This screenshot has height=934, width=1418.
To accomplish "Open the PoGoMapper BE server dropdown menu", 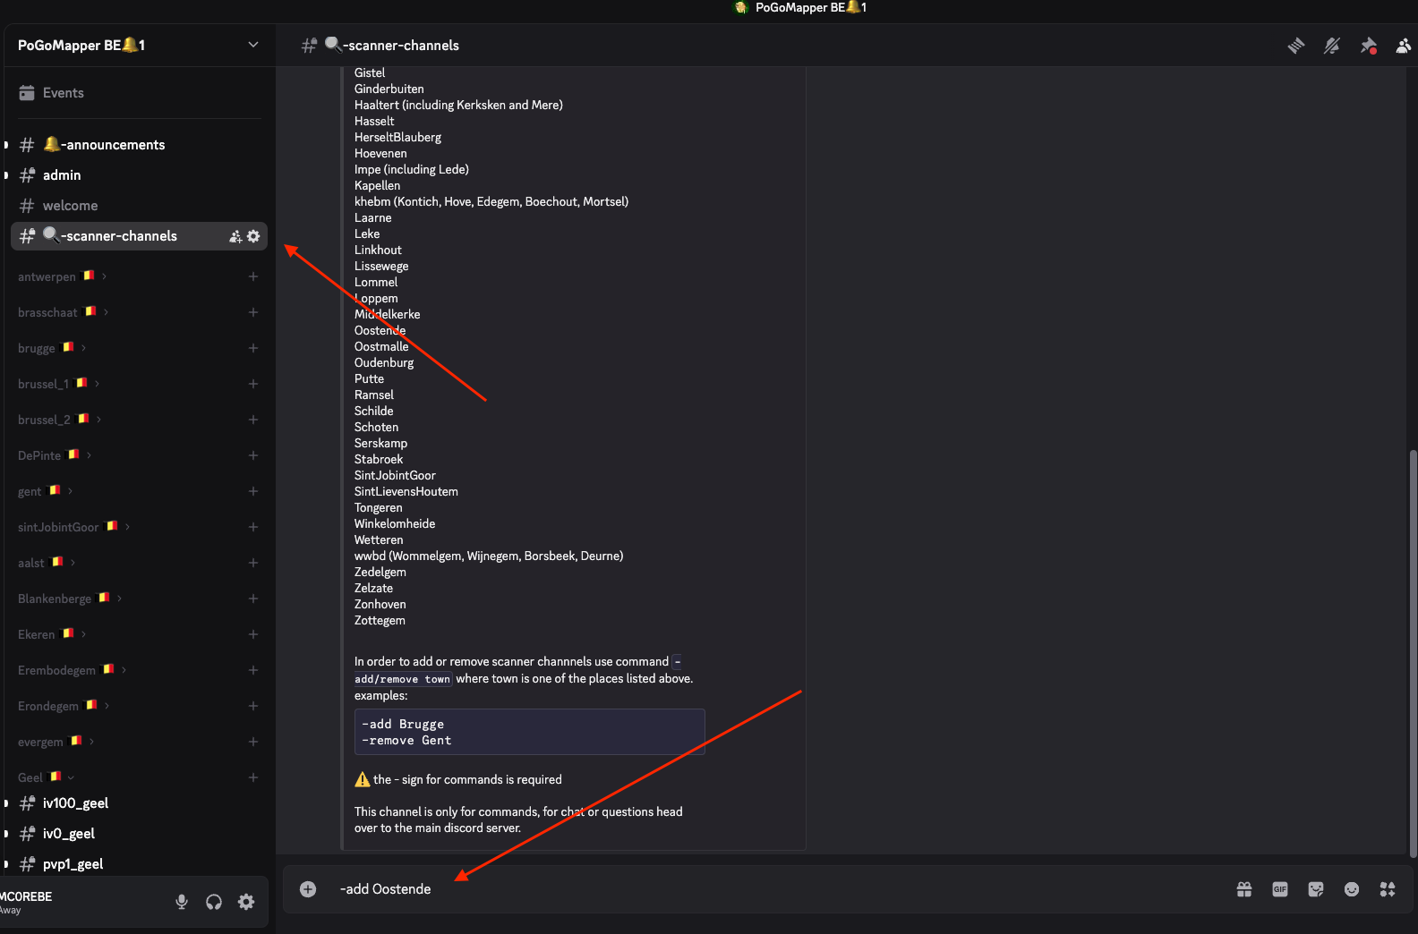I will point(139,45).
